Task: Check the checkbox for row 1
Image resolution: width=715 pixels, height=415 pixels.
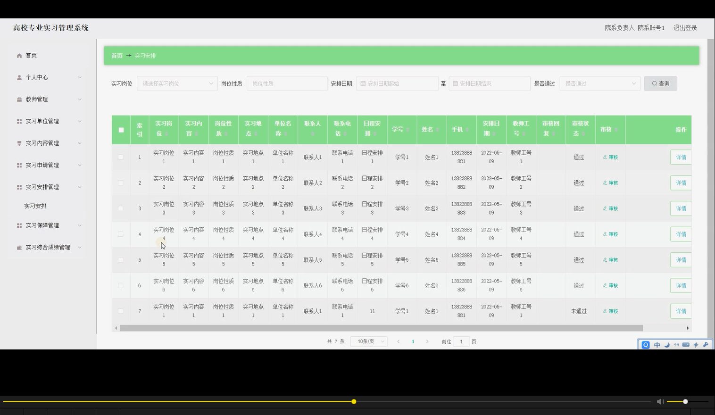Action: click(121, 157)
